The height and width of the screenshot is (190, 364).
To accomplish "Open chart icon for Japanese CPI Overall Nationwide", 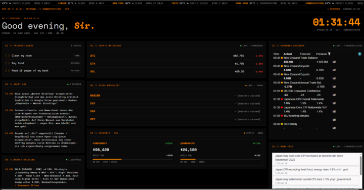I will [x=334, y=103].
